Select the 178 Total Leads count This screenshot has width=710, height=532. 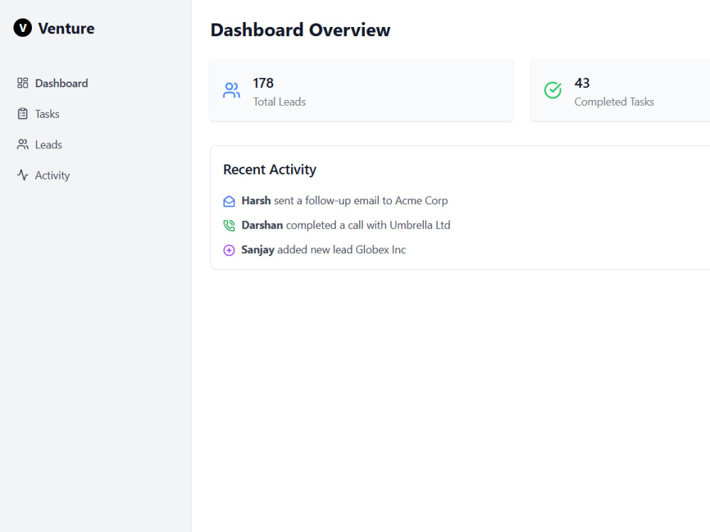[263, 83]
